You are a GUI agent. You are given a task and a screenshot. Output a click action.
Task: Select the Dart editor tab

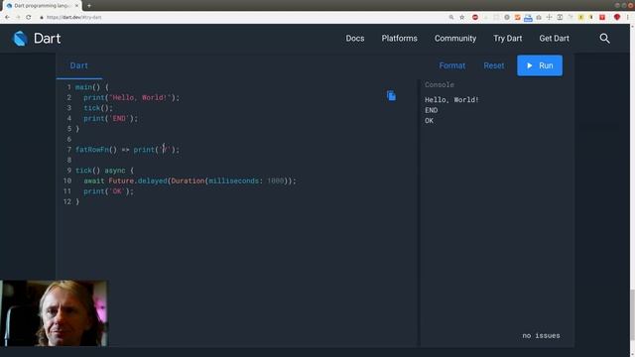[x=79, y=65]
